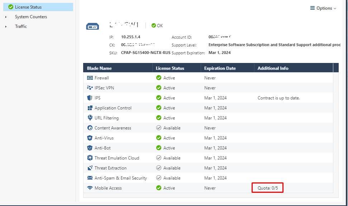Click the Application Control blade icon
The image size is (348, 206).
90,108
